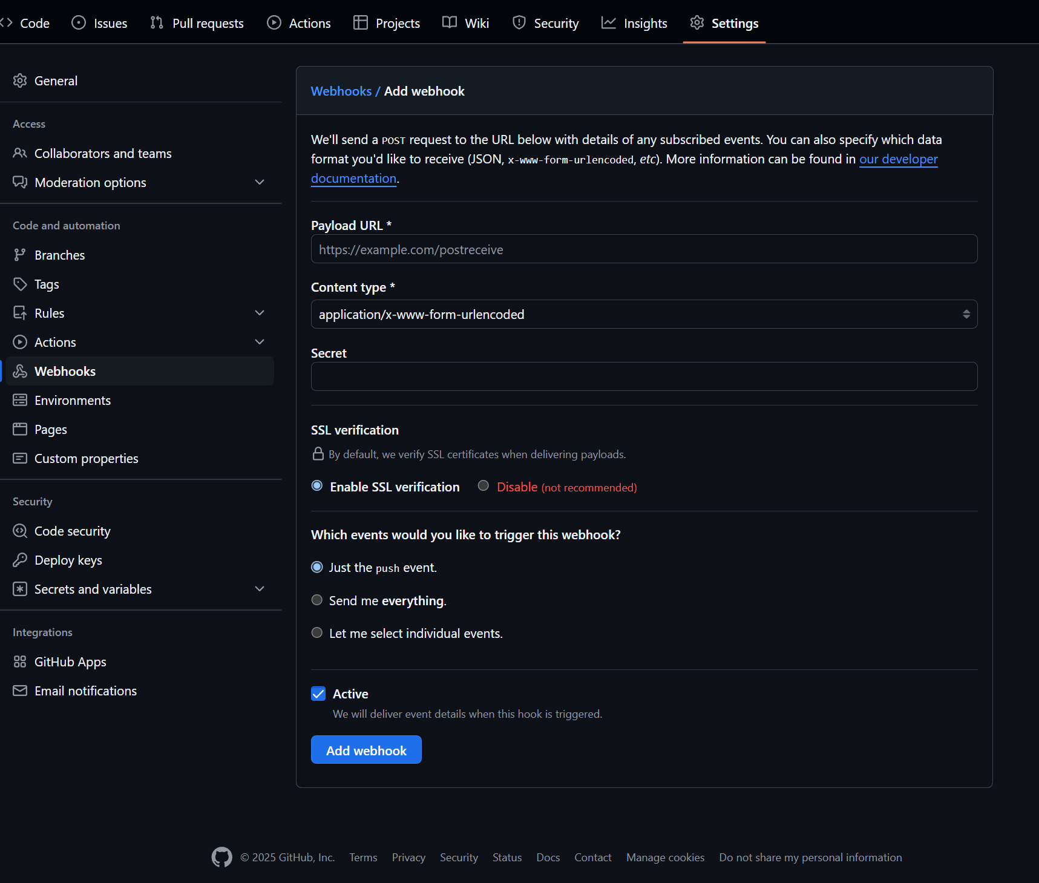Open Manage cookies in footer
This screenshot has height=883, width=1039.
[665, 858]
